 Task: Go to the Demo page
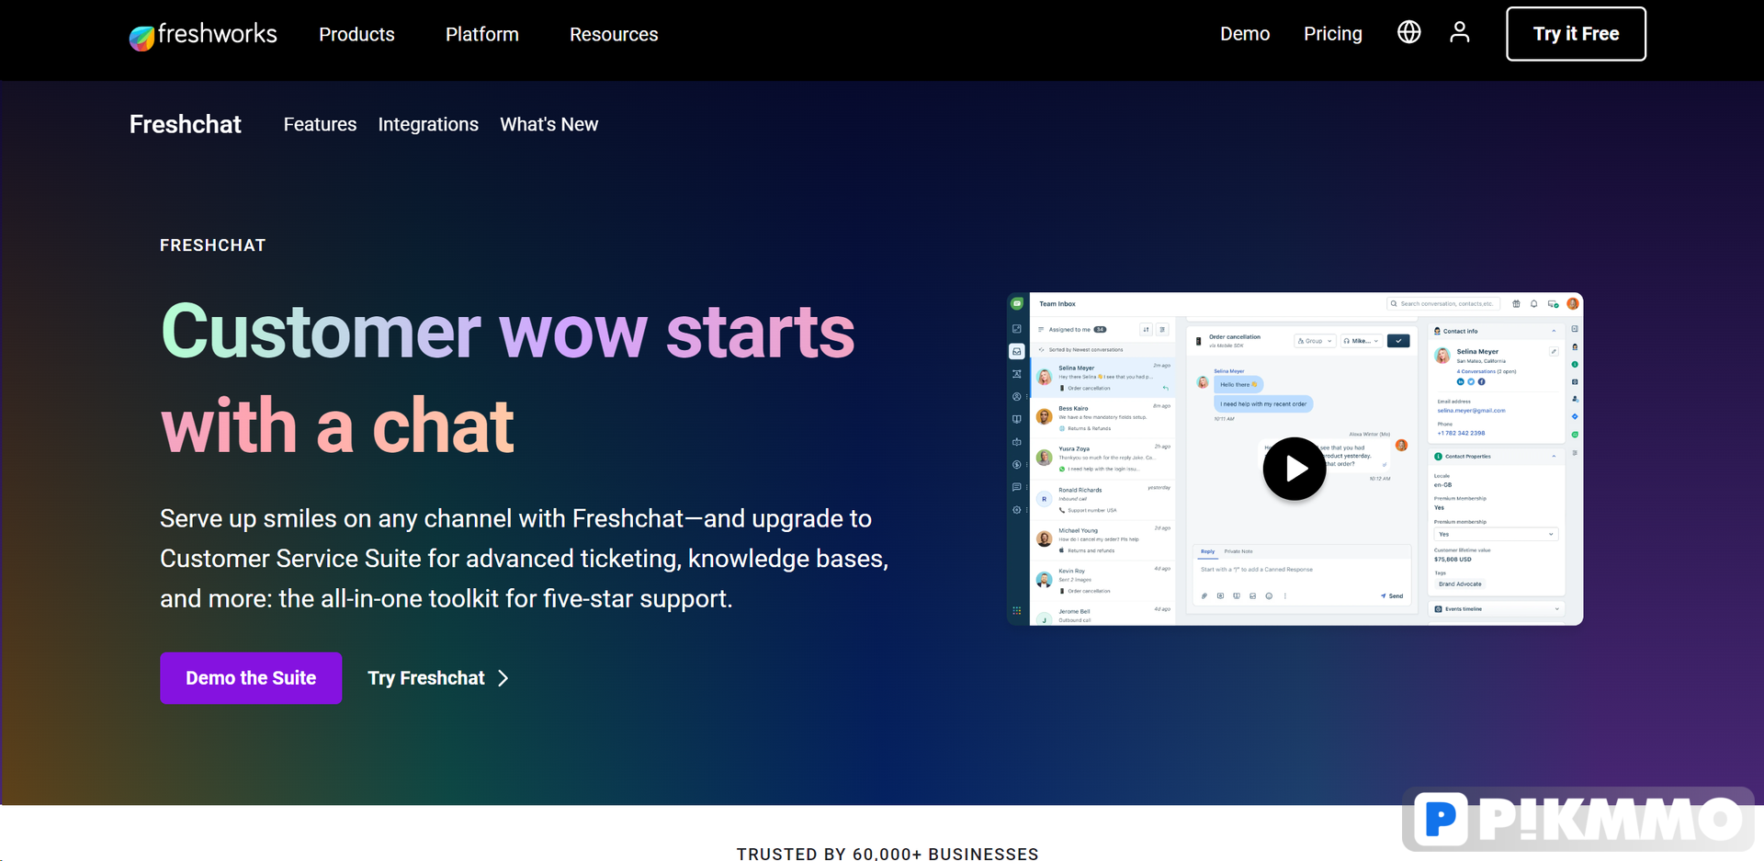[1245, 34]
